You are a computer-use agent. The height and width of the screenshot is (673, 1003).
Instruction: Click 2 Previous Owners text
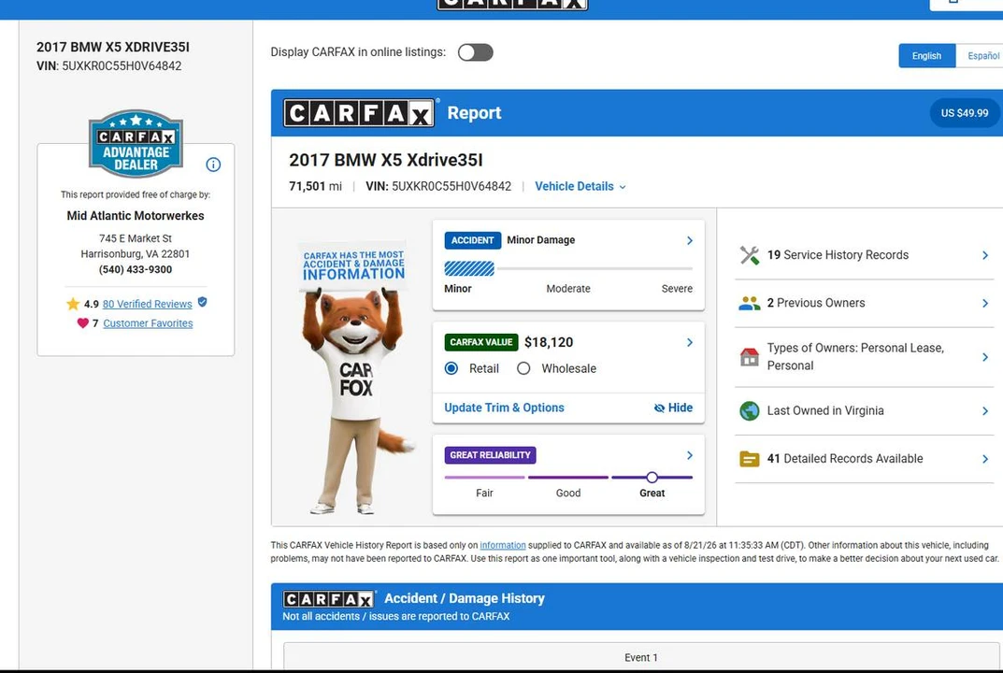pyautogui.click(x=815, y=303)
